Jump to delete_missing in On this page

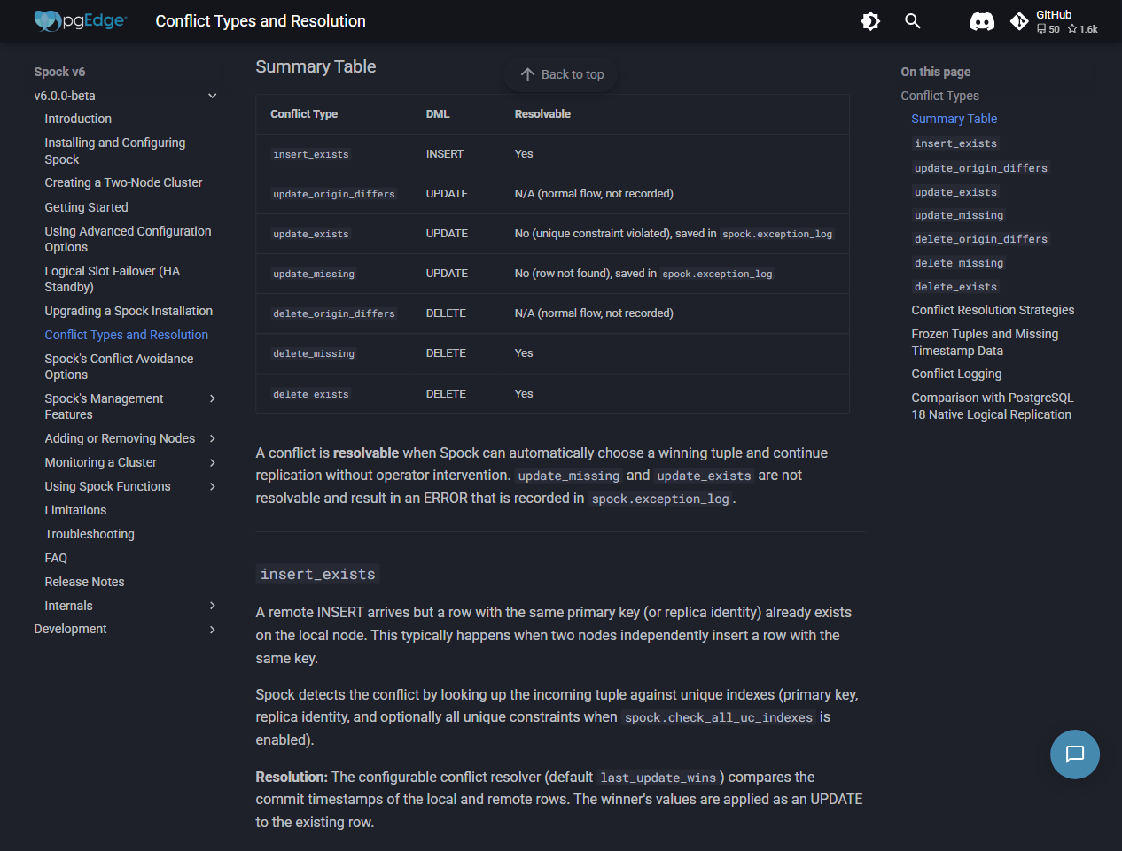point(959,263)
